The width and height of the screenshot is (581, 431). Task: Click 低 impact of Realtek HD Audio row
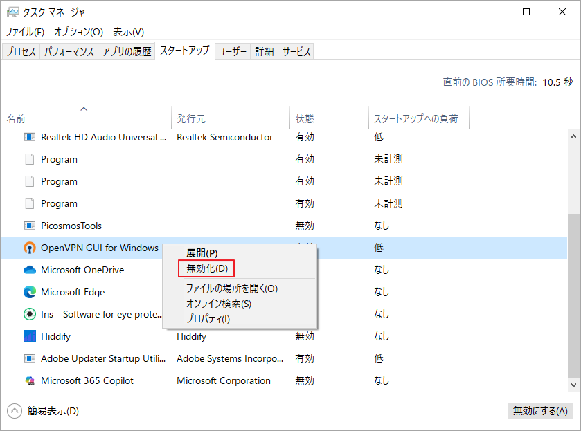[378, 137]
